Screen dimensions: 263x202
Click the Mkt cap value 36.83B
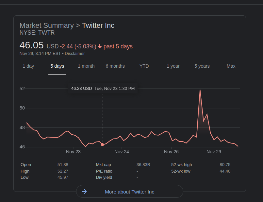pyautogui.click(x=143, y=165)
